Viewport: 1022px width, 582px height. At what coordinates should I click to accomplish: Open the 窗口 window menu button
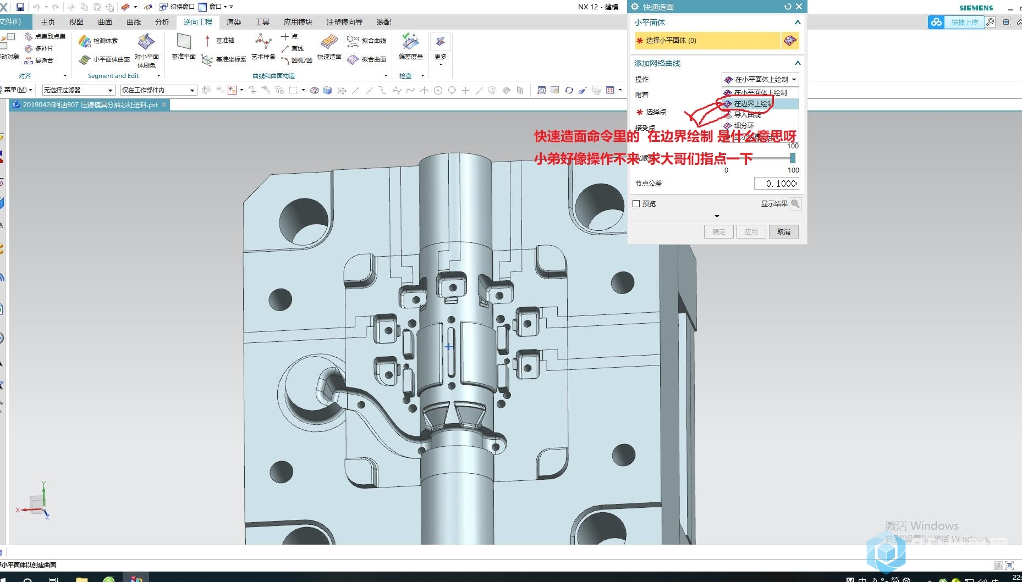215,7
